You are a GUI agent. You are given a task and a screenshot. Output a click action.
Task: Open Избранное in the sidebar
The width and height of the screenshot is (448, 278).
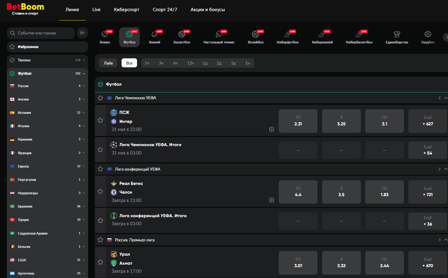click(x=47, y=47)
